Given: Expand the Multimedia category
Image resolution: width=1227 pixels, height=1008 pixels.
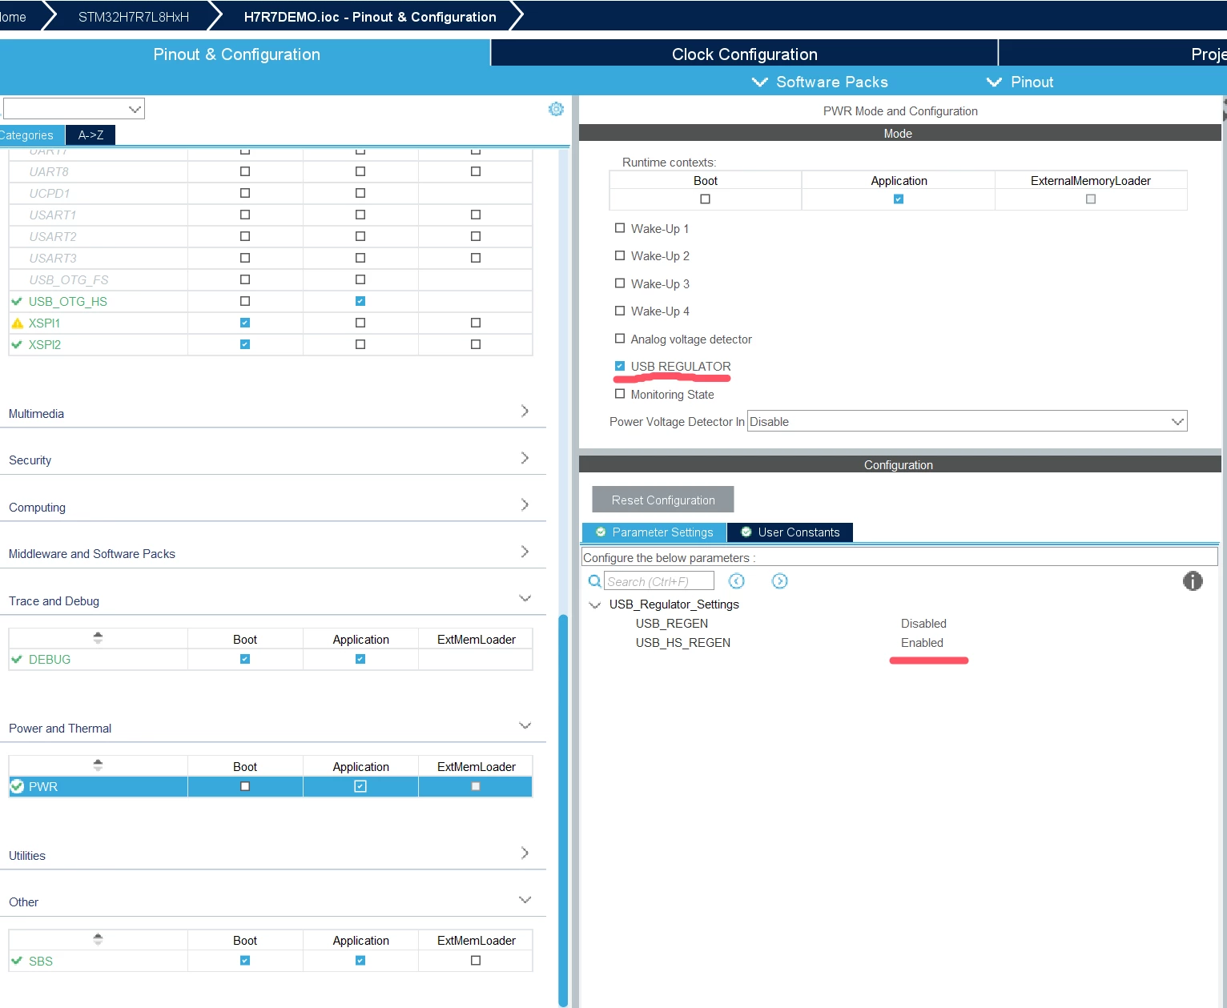Looking at the screenshot, I should click(x=272, y=412).
